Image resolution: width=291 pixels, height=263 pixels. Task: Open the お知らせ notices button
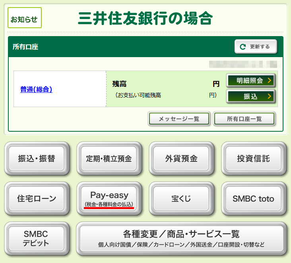coord(25,19)
